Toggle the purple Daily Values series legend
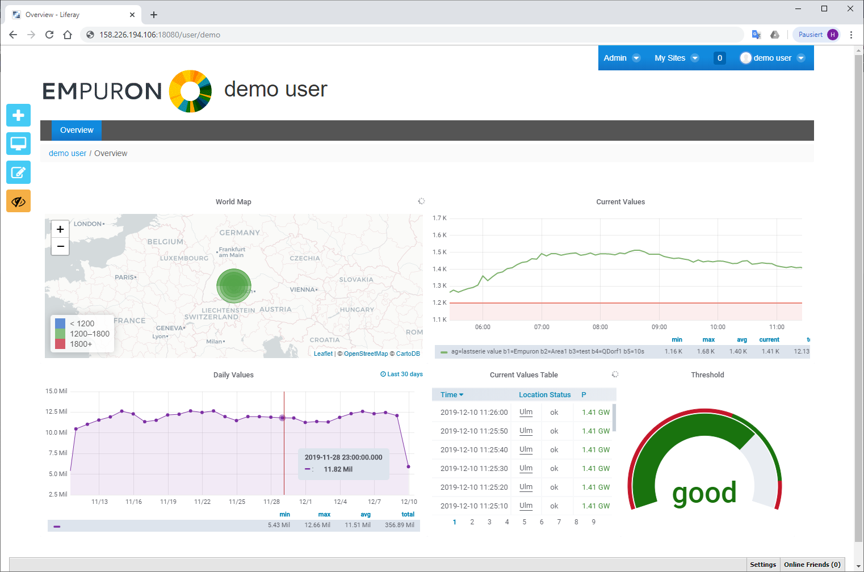 57,526
